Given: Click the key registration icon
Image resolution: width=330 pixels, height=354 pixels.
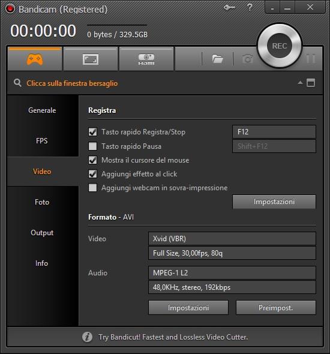Looking at the screenshot, I should (x=230, y=8).
